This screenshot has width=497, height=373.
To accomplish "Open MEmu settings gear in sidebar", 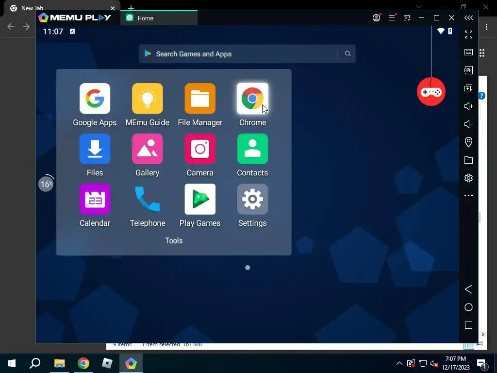I will (x=468, y=178).
